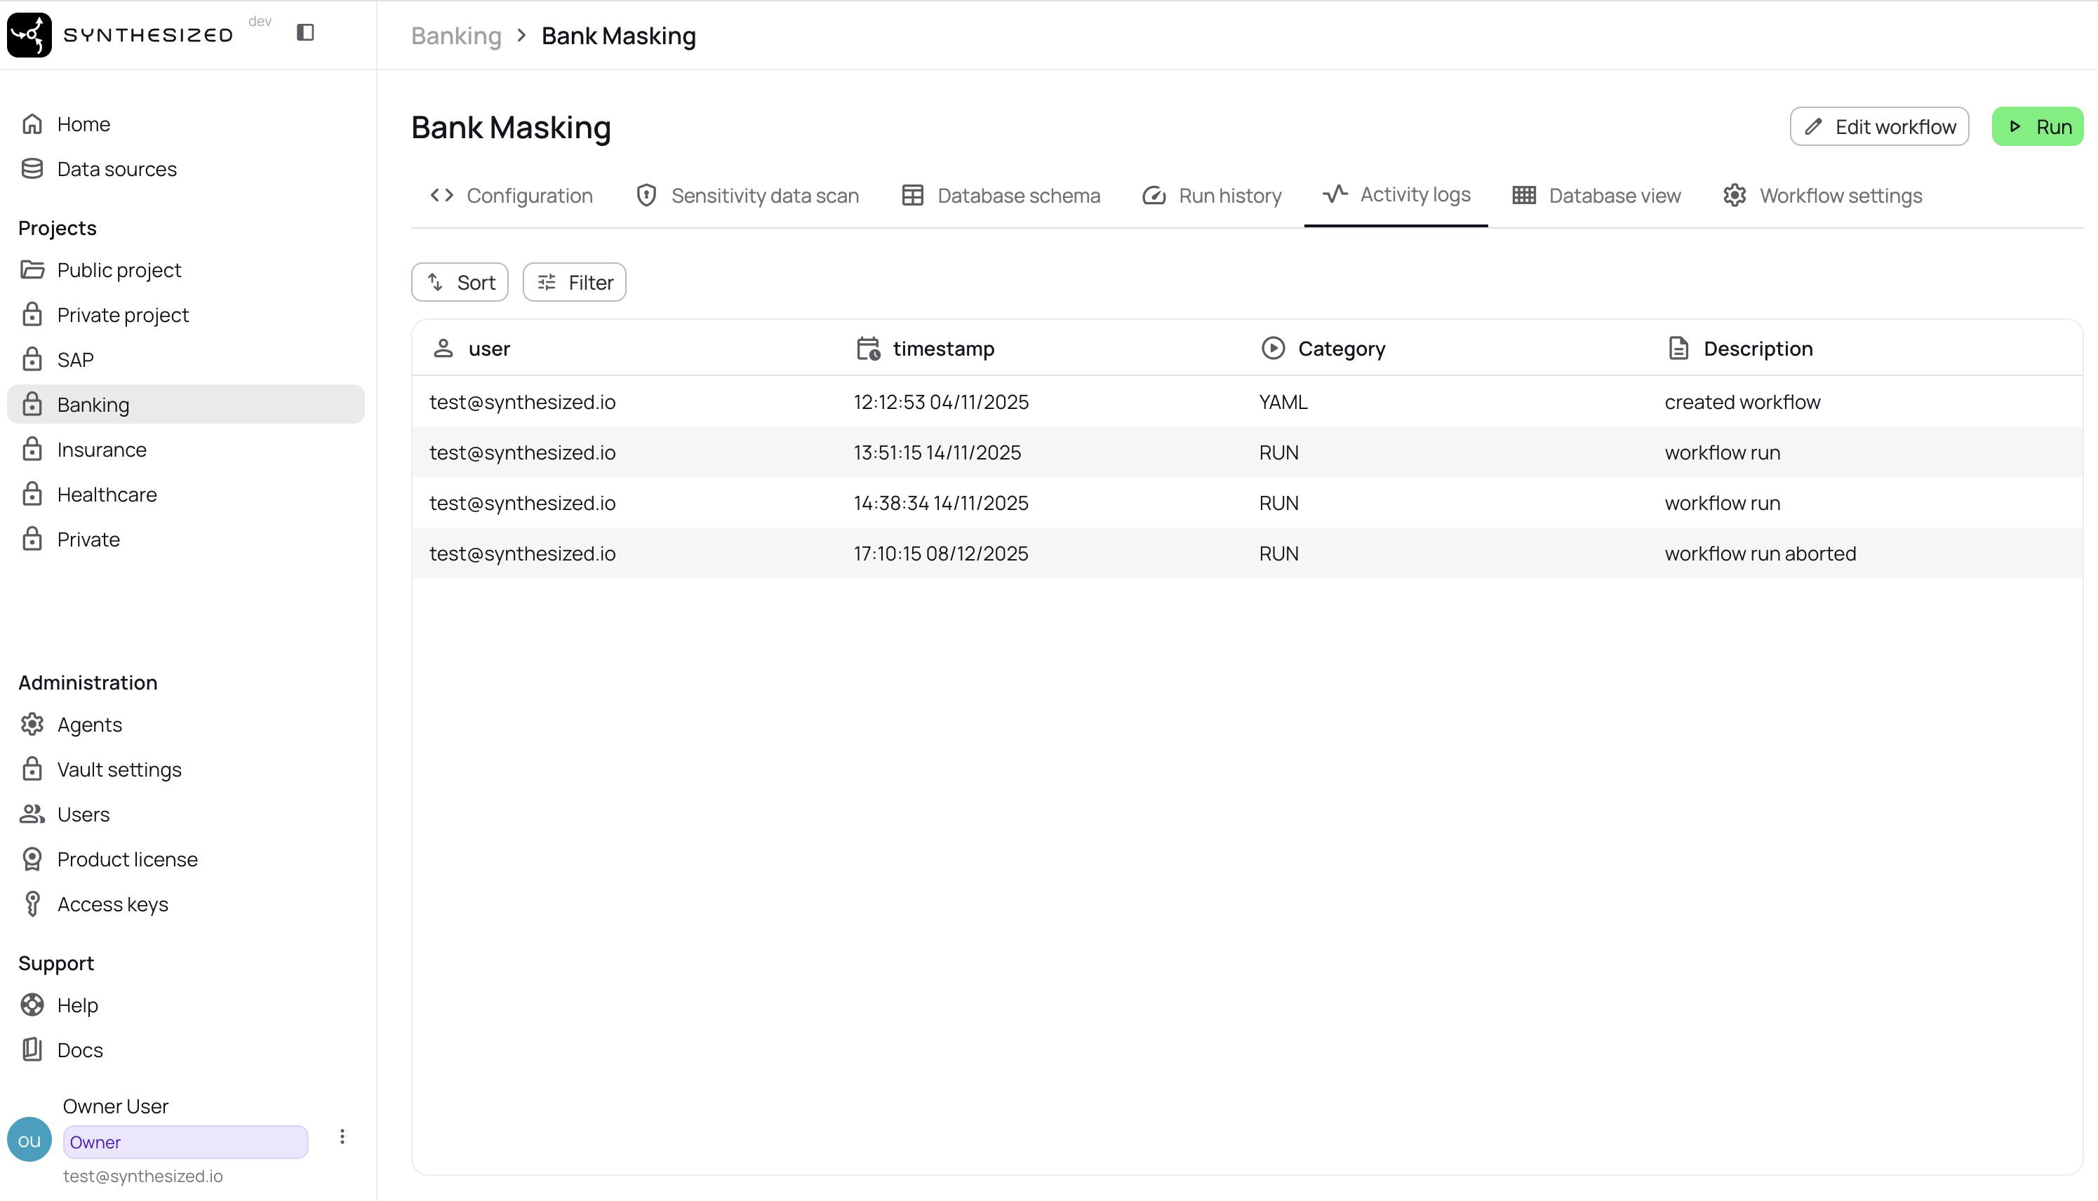2098x1201 pixels.
Task: Open the Agents gear icon
Action: tap(32, 724)
